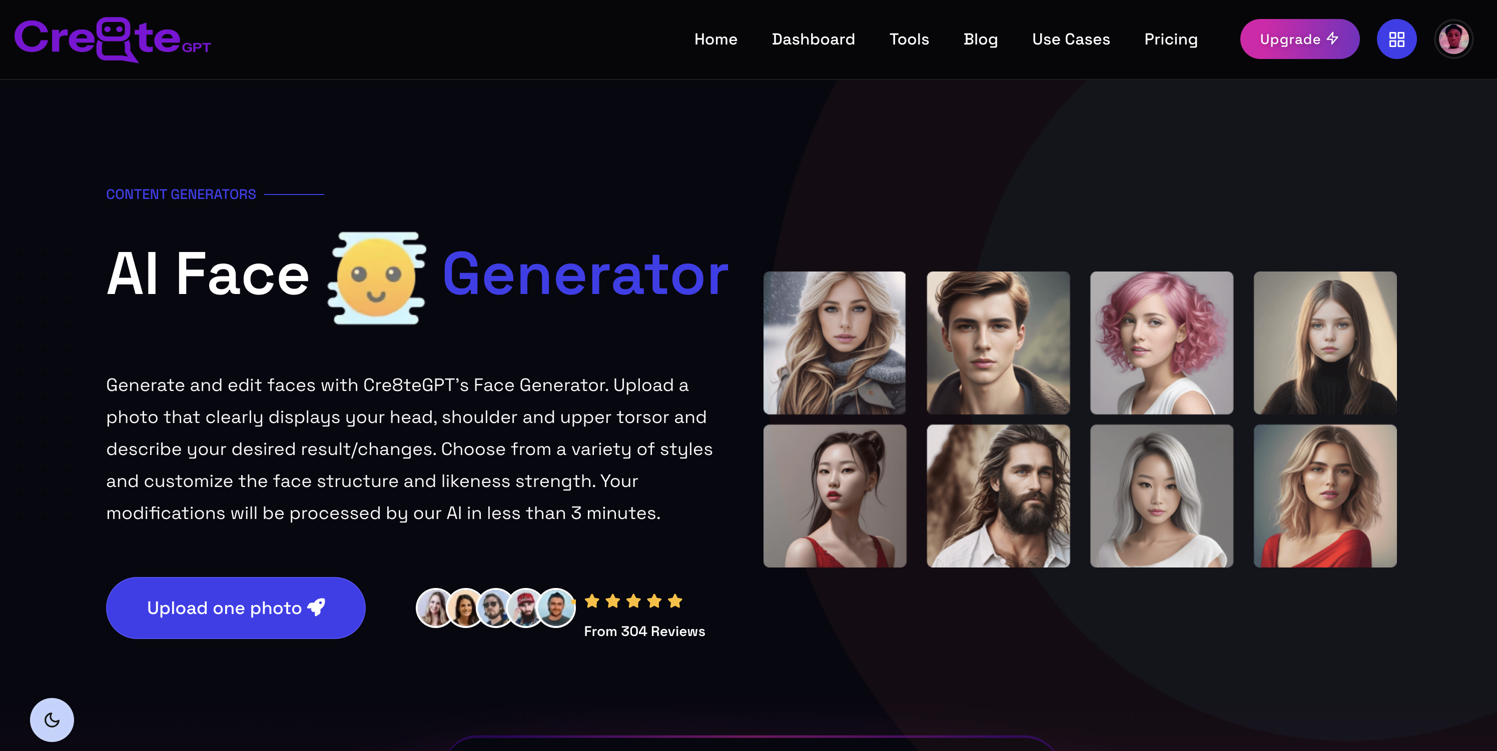Image resolution: width=1497 pixels, height=751 pixels.
Task: Open the Tools dropdown menu
Action: click(909, 38)
